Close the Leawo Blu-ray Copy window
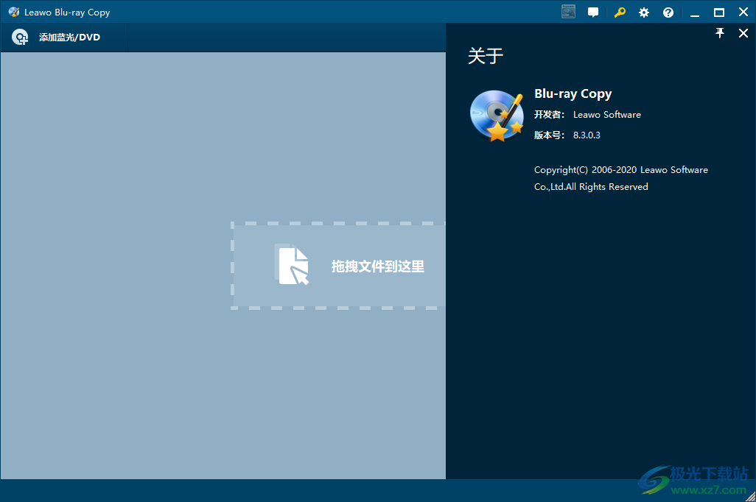The height and width of the screenshot is (502, 756). [x=743, y=12]
